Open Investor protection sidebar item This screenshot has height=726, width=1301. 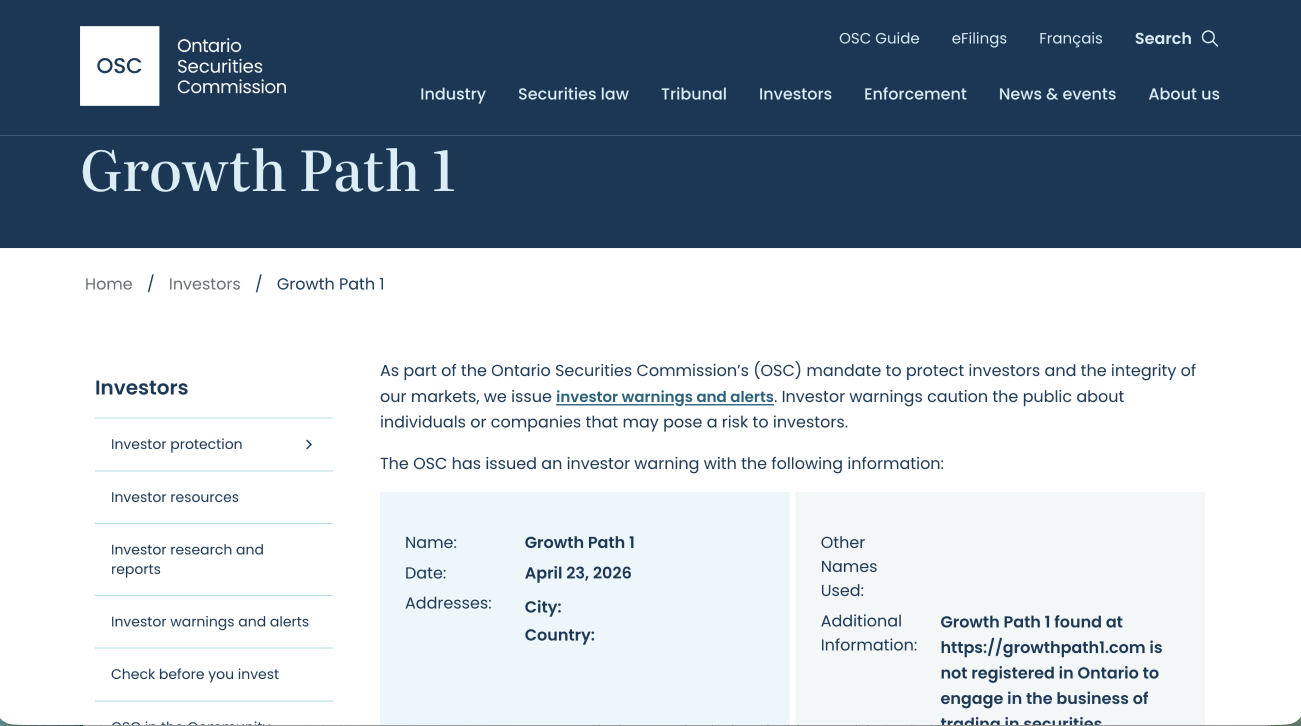click(x=214, y=445)
